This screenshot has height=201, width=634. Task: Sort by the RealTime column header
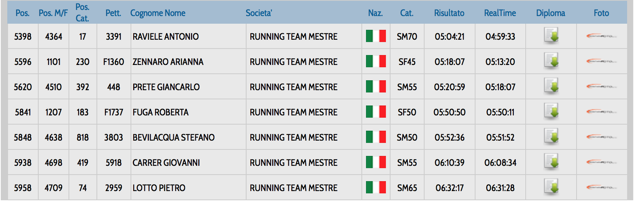500,13
